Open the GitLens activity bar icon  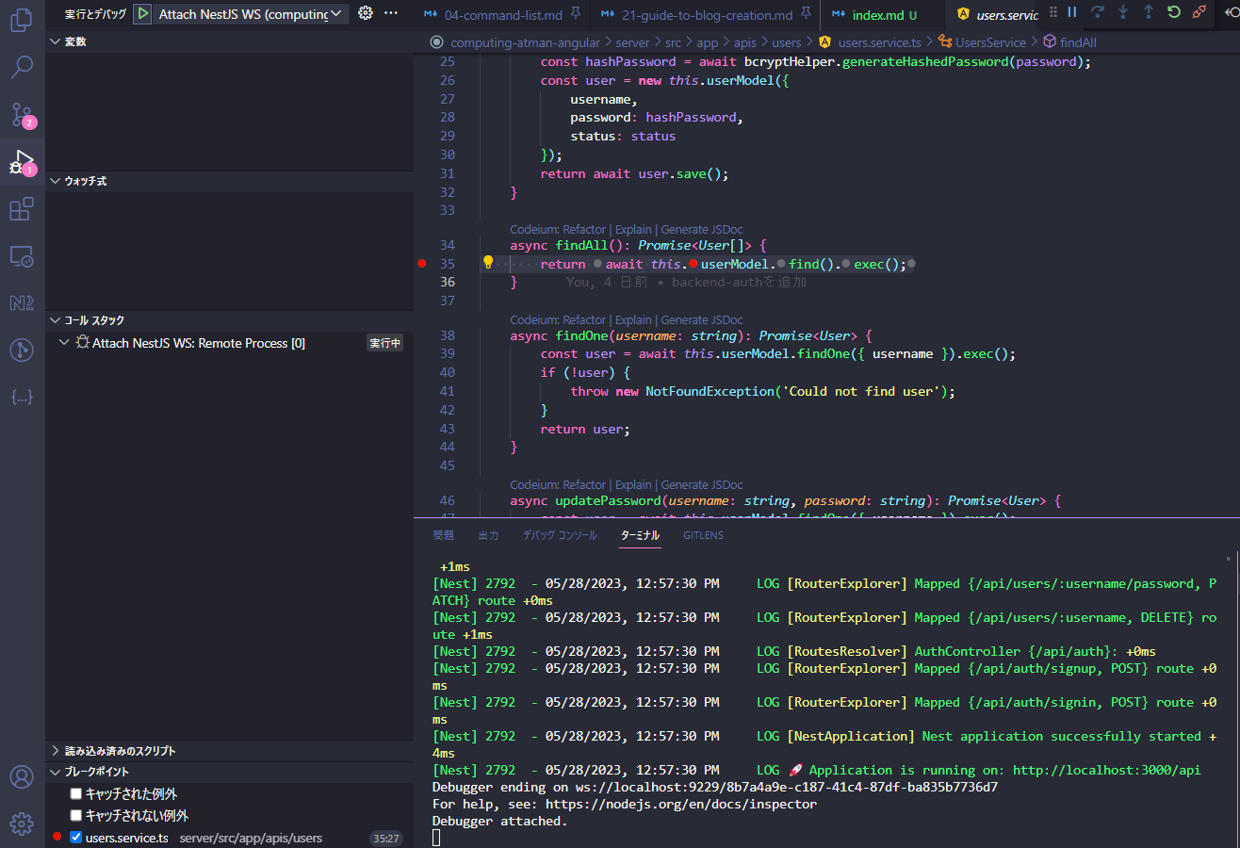pyautogui.click(x=22, y=350)
